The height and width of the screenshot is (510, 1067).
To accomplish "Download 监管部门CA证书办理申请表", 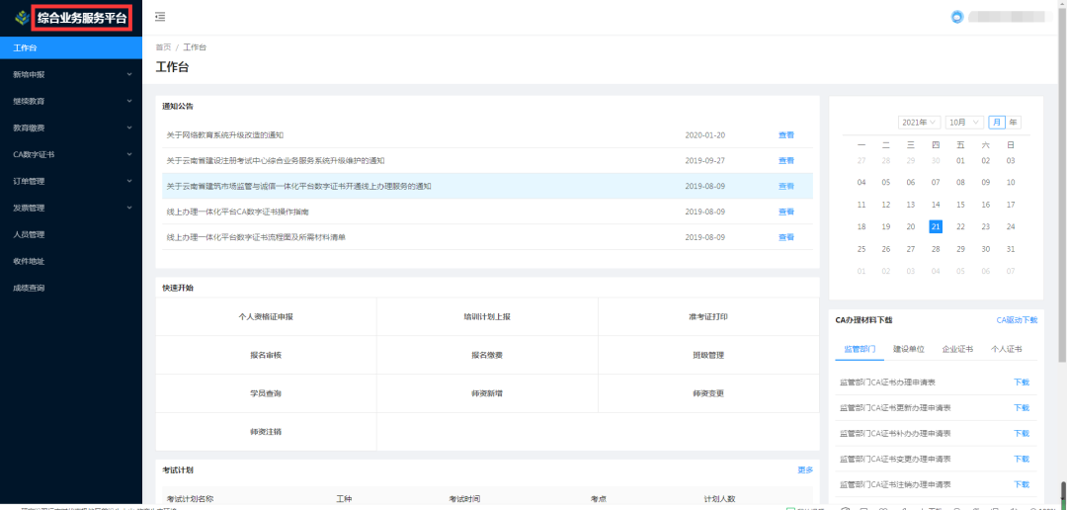I will pos(1021,382).
